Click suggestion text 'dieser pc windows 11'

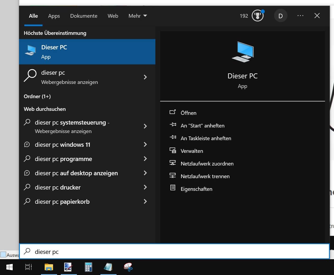pyautogui.click(x=62, y=145)
